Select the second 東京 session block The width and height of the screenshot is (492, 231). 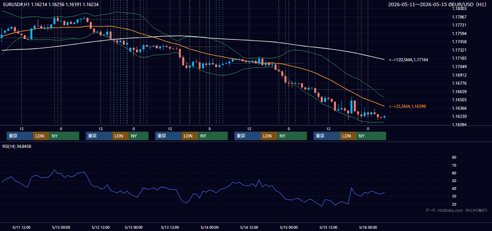pyautogui.click(x=99, y=136)
